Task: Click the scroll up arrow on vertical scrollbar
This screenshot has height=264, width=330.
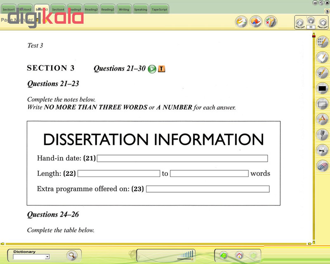Action: (x=314, y=34)
